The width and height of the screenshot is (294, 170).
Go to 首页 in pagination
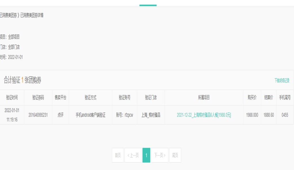coord(118,155)
